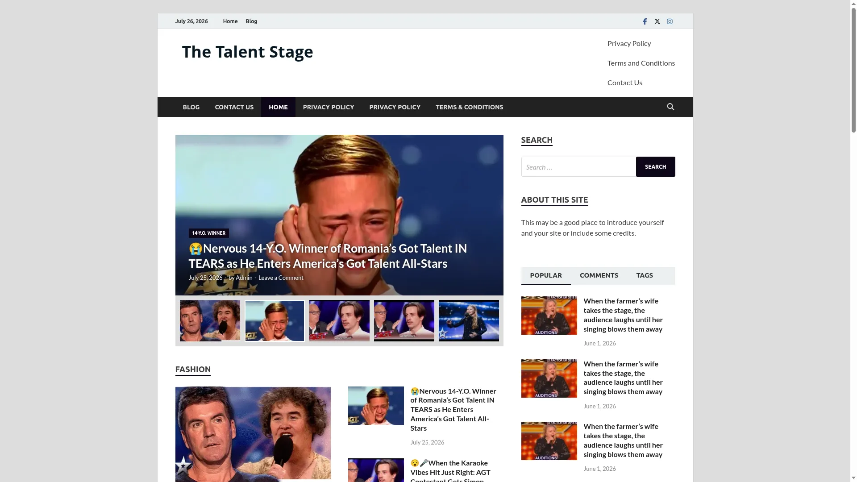
Task: Select fourth slider thumbnail with AGT singer
Action: point(404,320)
